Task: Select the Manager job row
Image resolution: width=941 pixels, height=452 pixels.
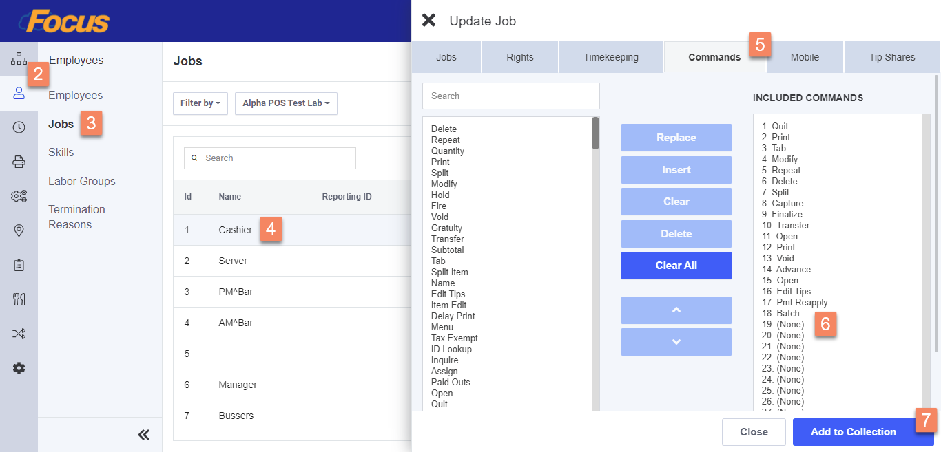Action: point(292,385)
